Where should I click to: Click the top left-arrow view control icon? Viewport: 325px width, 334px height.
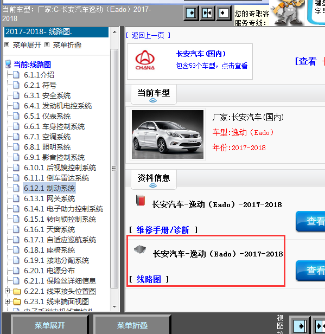click(224, 13)
